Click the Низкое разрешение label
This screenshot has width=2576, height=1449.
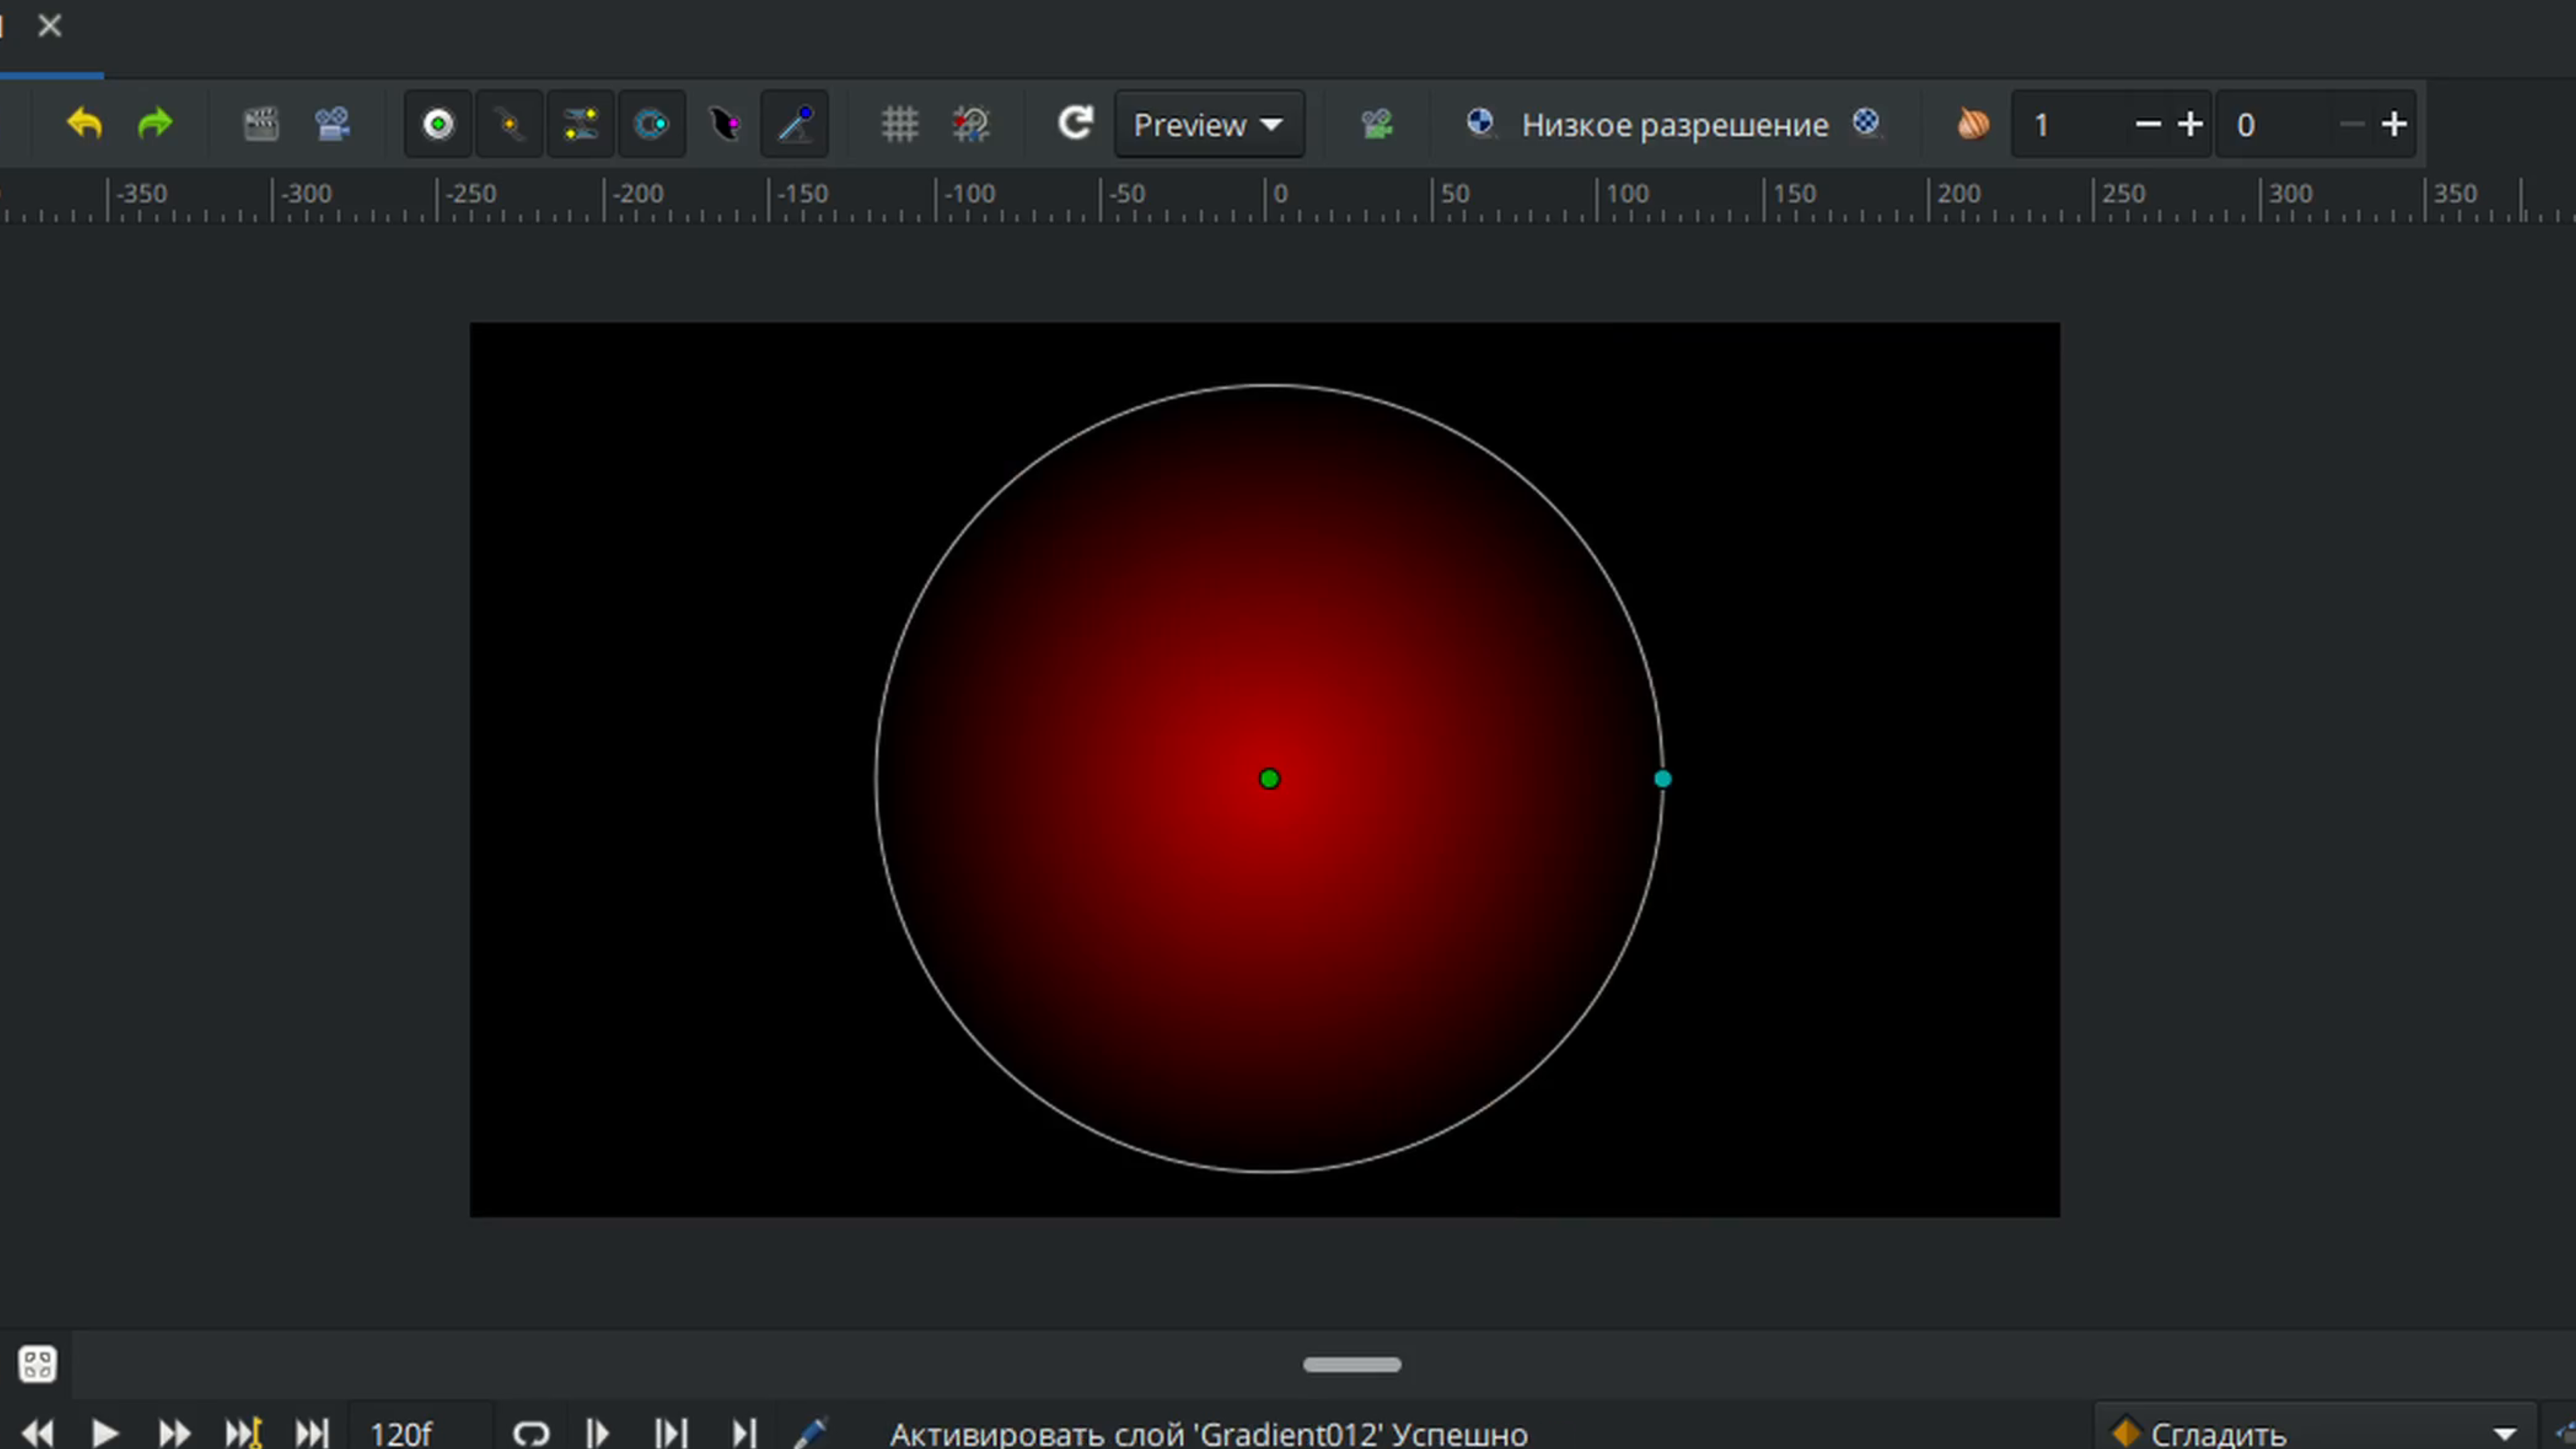coord(1675,124)
